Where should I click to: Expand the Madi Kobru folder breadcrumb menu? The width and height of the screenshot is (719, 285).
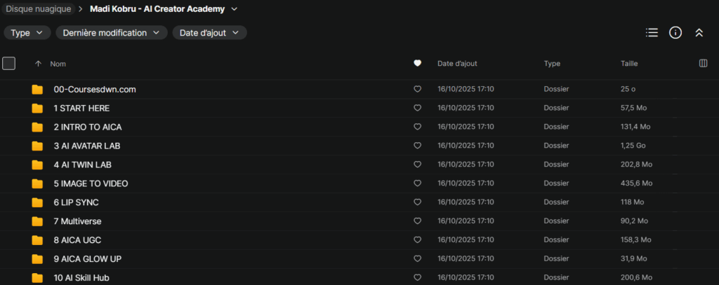[x=234, y=9]
